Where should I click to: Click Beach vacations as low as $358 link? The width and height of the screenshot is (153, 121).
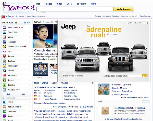(x=135, y=98)
